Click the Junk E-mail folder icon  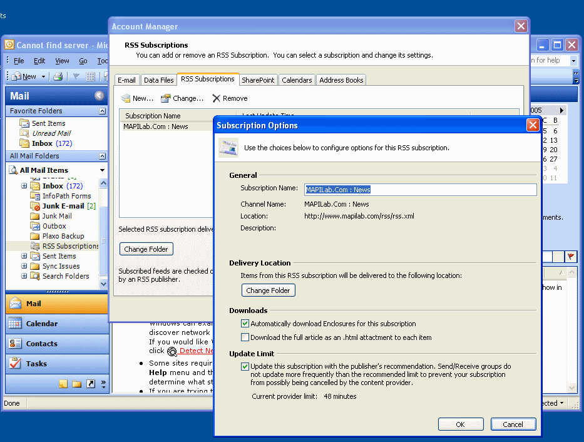tap(35, 206)
